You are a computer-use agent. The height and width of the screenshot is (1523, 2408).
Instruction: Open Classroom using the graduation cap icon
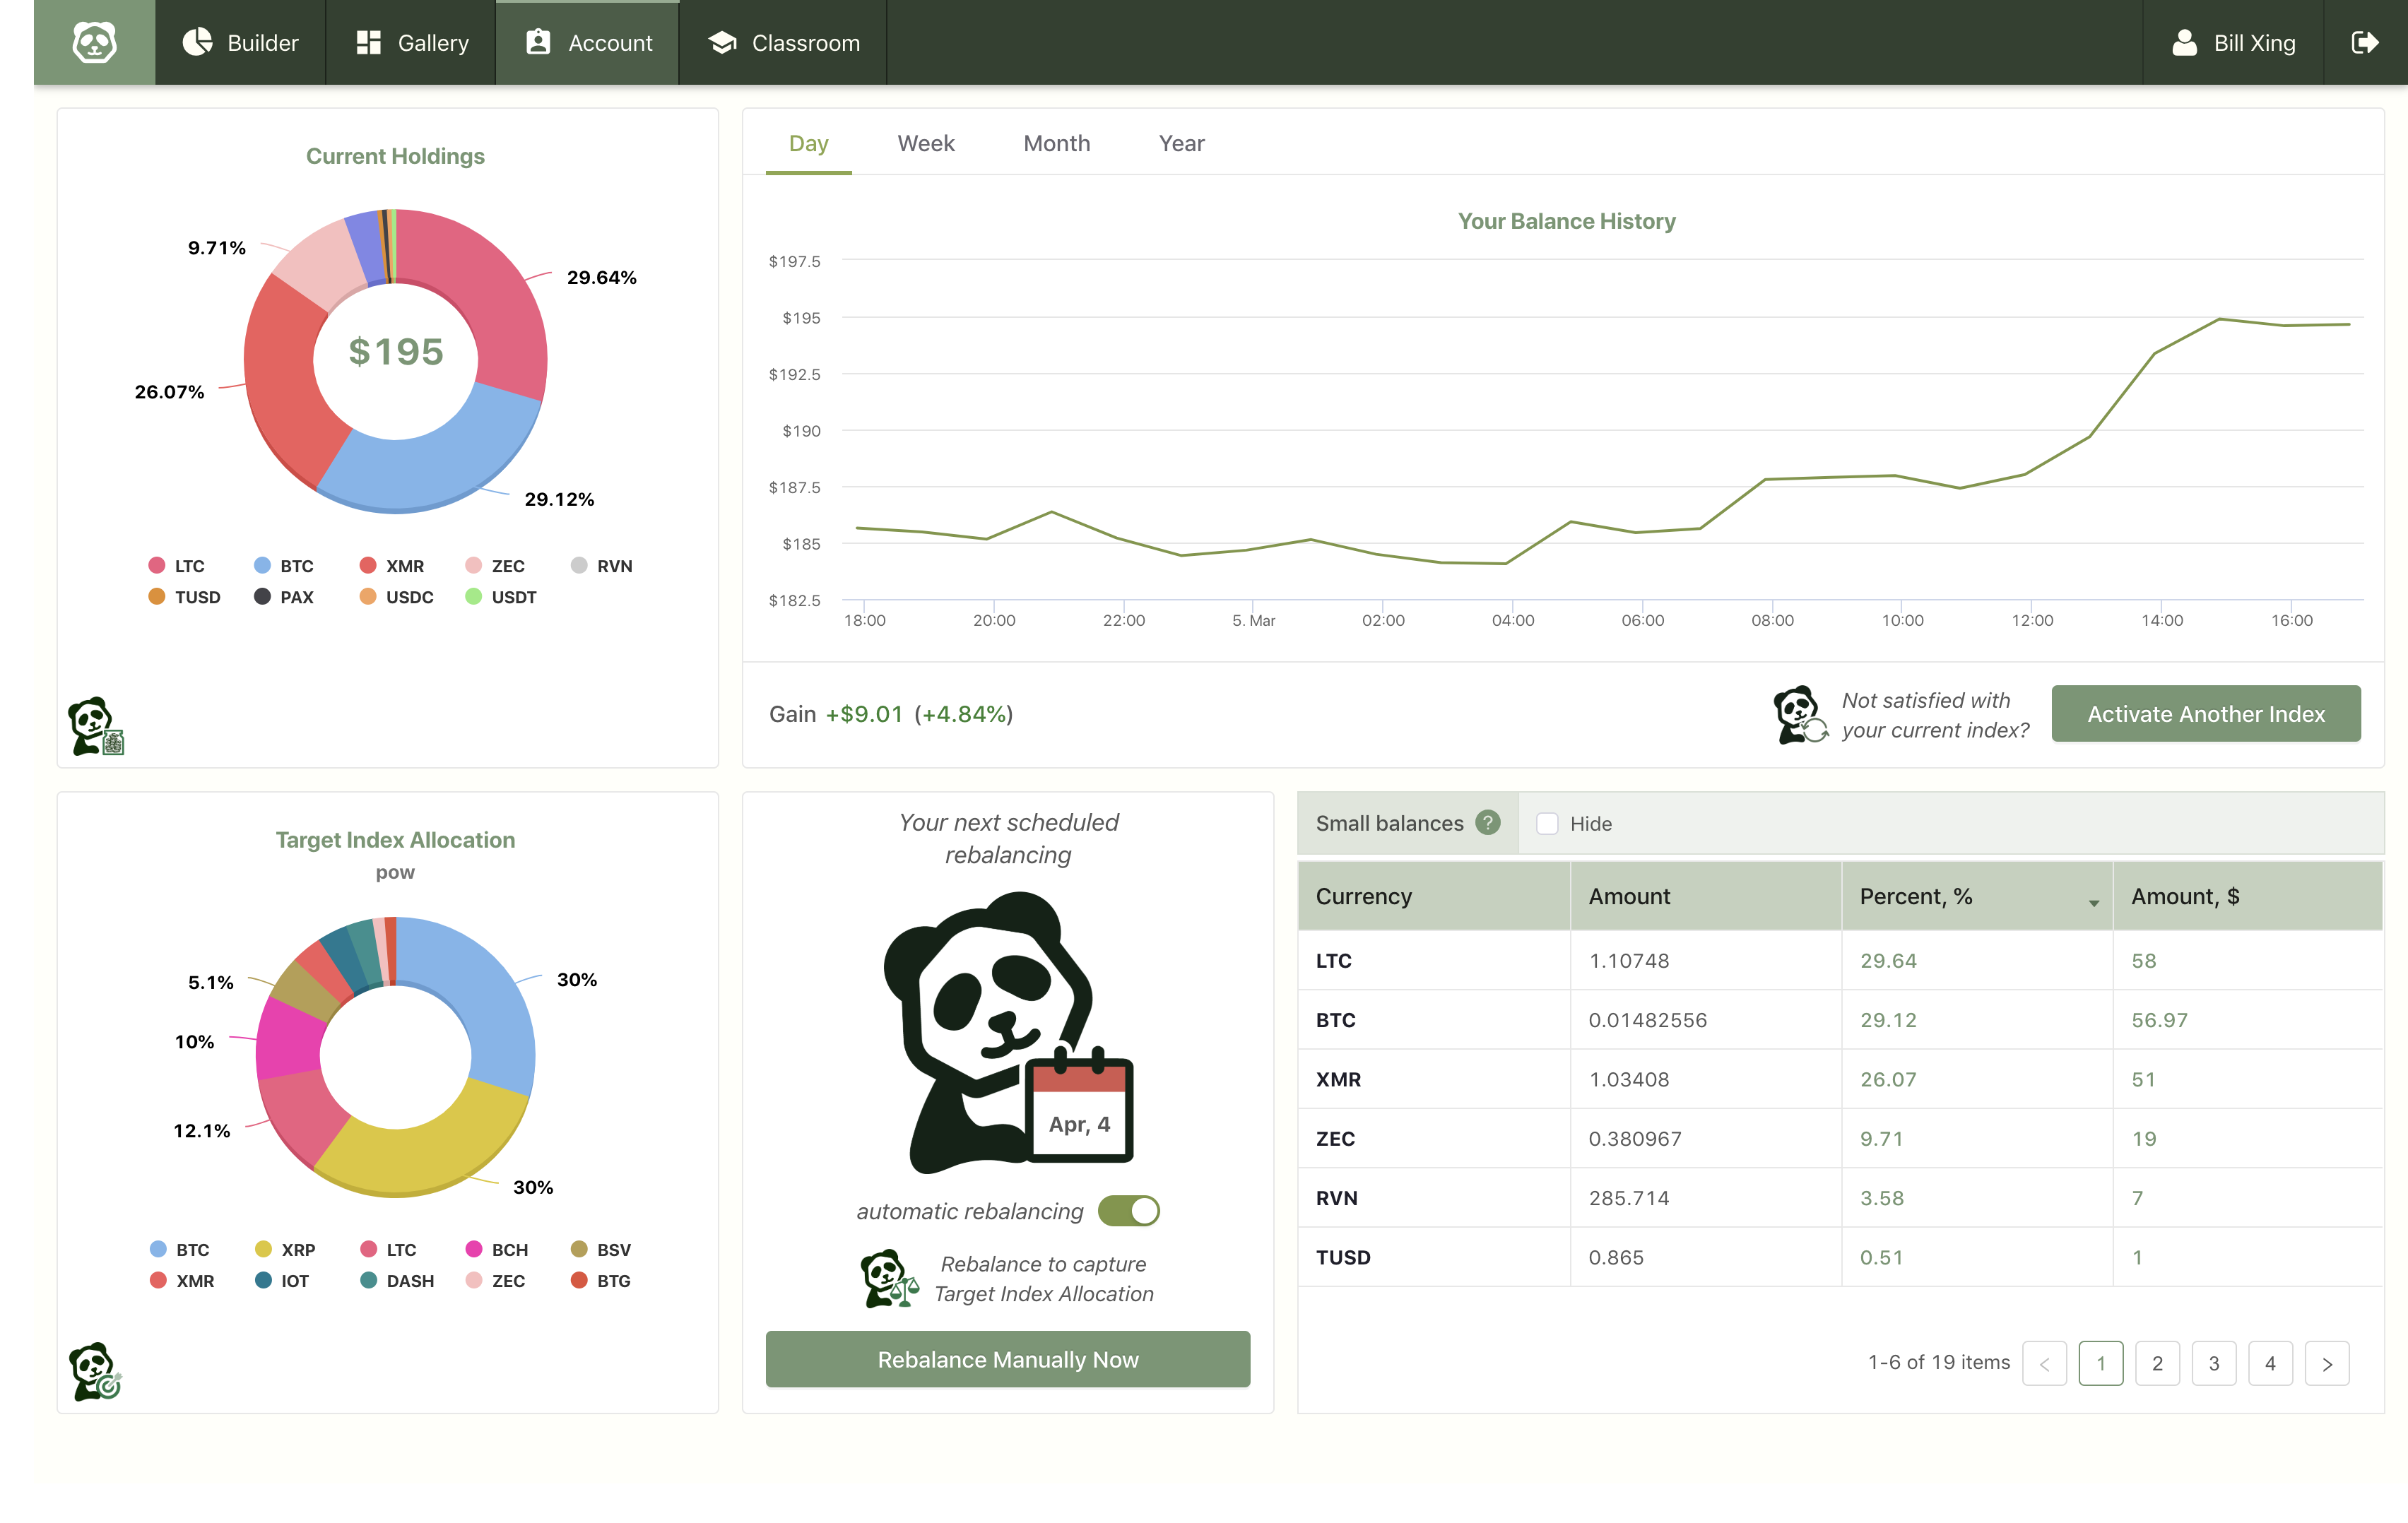pos(721,42)
